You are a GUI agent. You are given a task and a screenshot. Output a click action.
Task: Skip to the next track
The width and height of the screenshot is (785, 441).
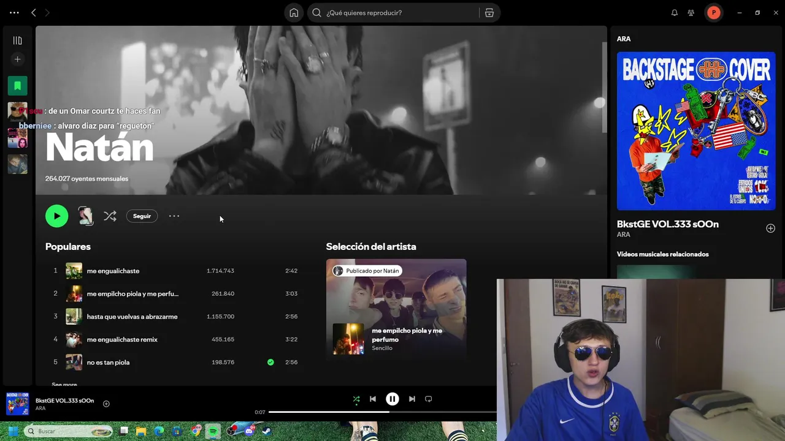412,399
